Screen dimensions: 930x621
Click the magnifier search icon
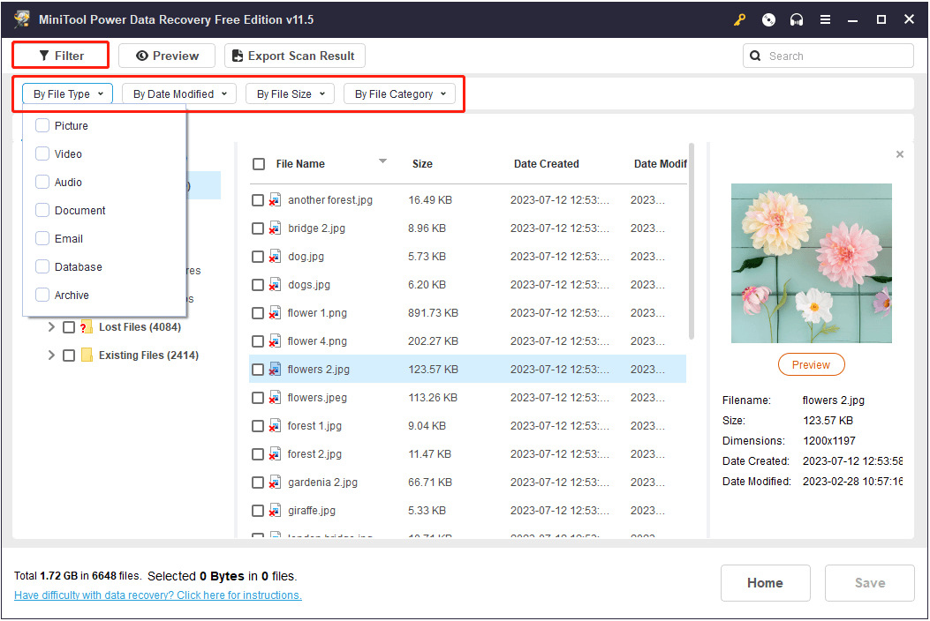(x=755, y=56)
